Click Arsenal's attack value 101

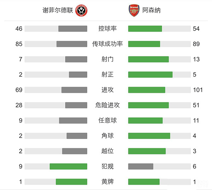[x=198, y=90]
